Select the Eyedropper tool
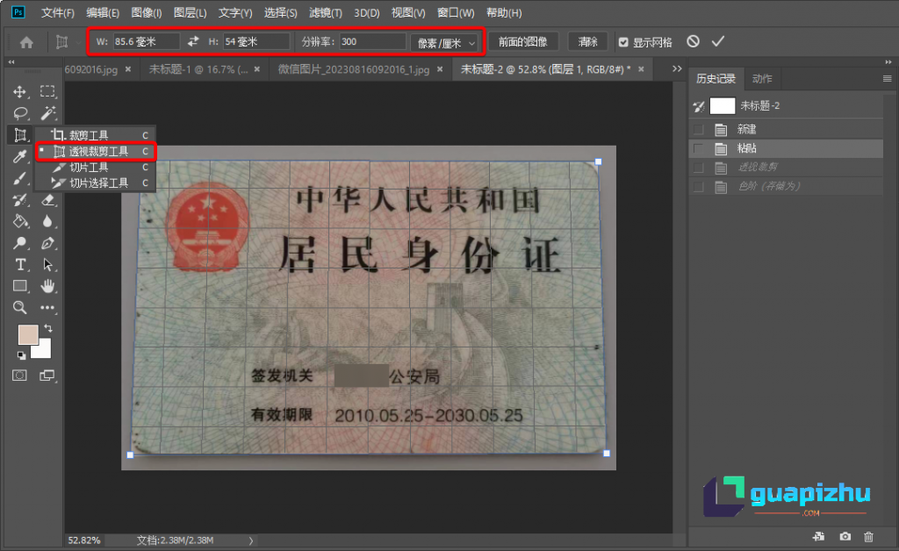Viewport: 899px width, 551px height. [x=20, y=156]
